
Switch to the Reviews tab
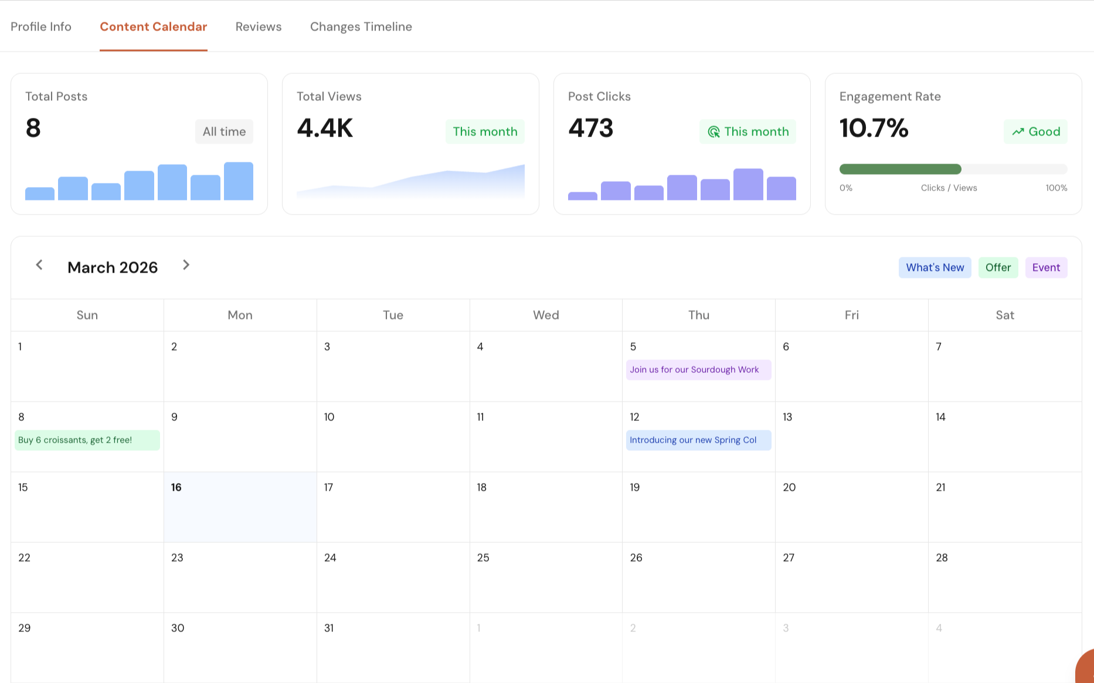259,27
